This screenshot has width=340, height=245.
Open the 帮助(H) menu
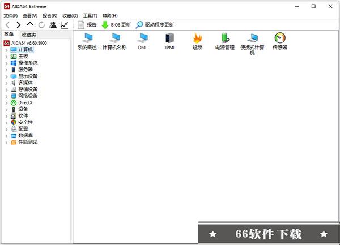click(110, 16)
